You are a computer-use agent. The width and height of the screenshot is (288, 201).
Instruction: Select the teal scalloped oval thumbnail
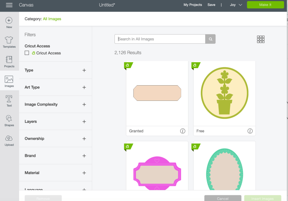tap(225, 169)
